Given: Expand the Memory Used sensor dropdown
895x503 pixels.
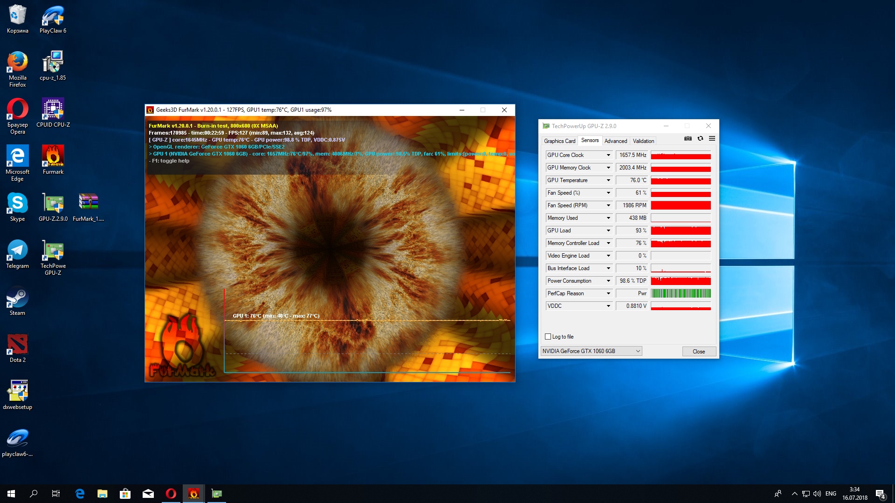Looking at the screenshot, I should click(x=608, y=218).
